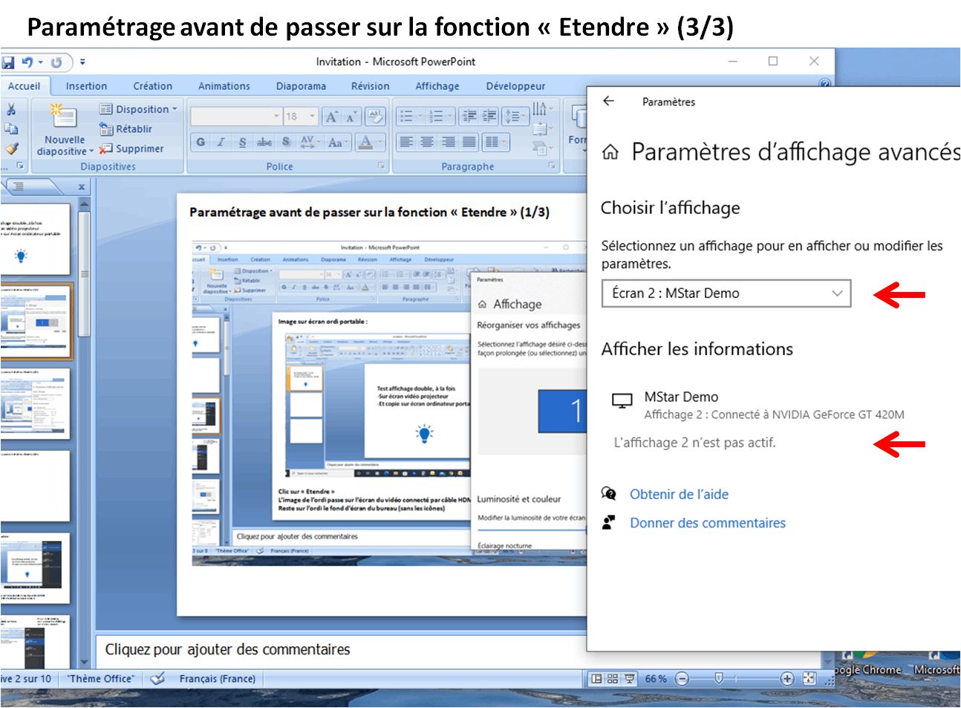Click the spell check icon in status bar

click(157, 678)
